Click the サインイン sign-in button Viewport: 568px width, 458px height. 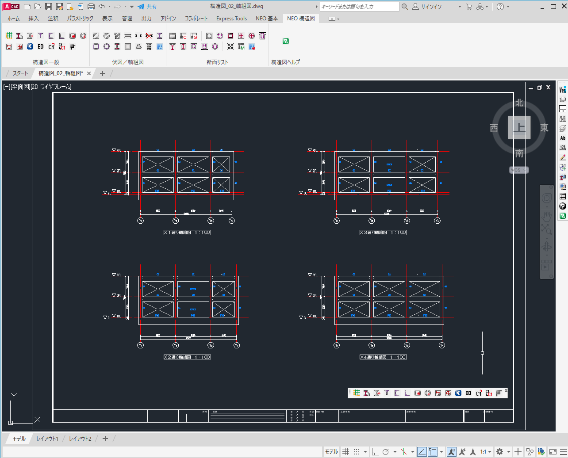point(427,7)
